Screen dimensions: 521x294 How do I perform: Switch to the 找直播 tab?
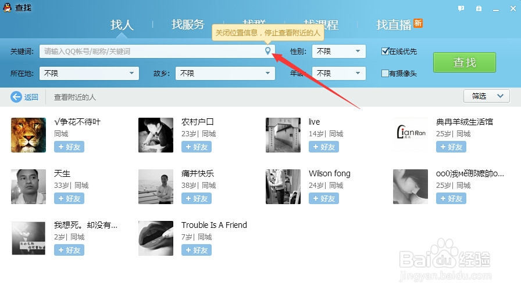[394, 24]
